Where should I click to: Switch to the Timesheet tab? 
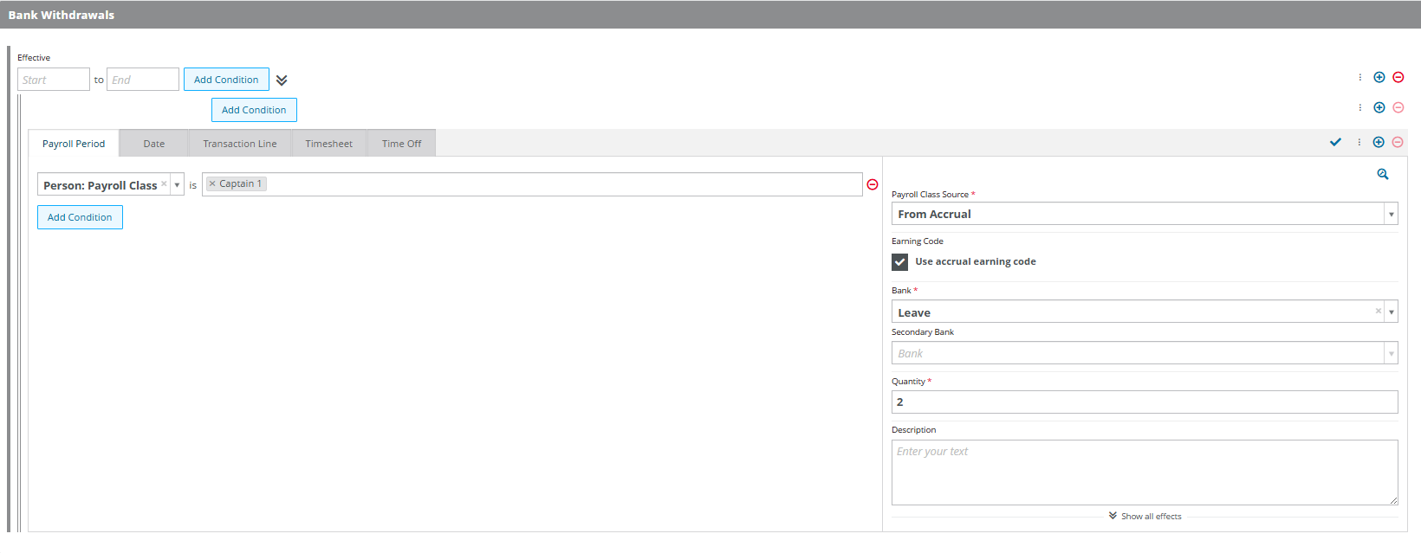coord(329,144)
